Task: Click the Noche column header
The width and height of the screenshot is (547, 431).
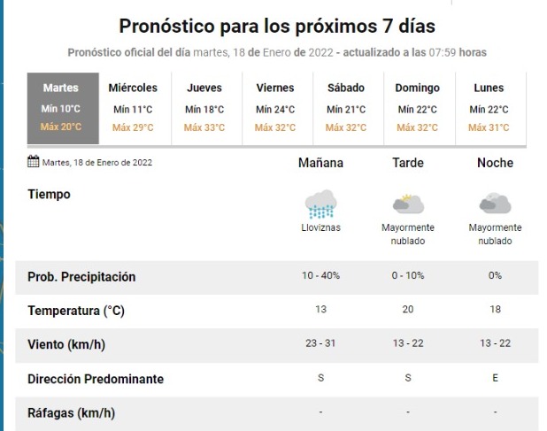Action: click(x=495, y=163)
